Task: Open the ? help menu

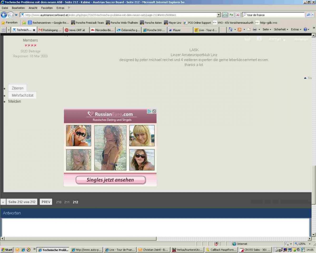Action: coord(69,8)
